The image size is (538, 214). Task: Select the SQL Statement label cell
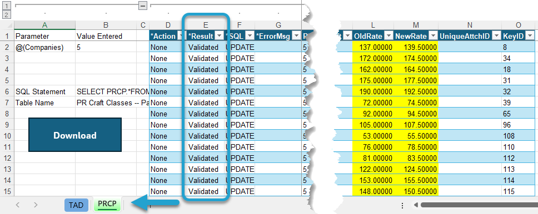pyautogui.click(x=44, y=92)
